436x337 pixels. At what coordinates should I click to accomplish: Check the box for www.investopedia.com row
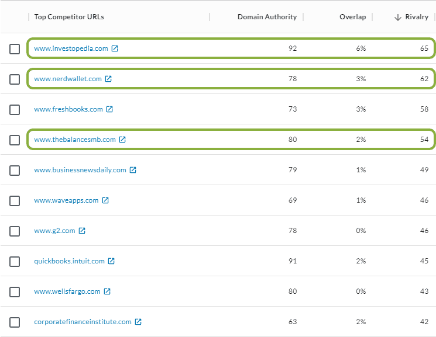(x=15, y=49)
